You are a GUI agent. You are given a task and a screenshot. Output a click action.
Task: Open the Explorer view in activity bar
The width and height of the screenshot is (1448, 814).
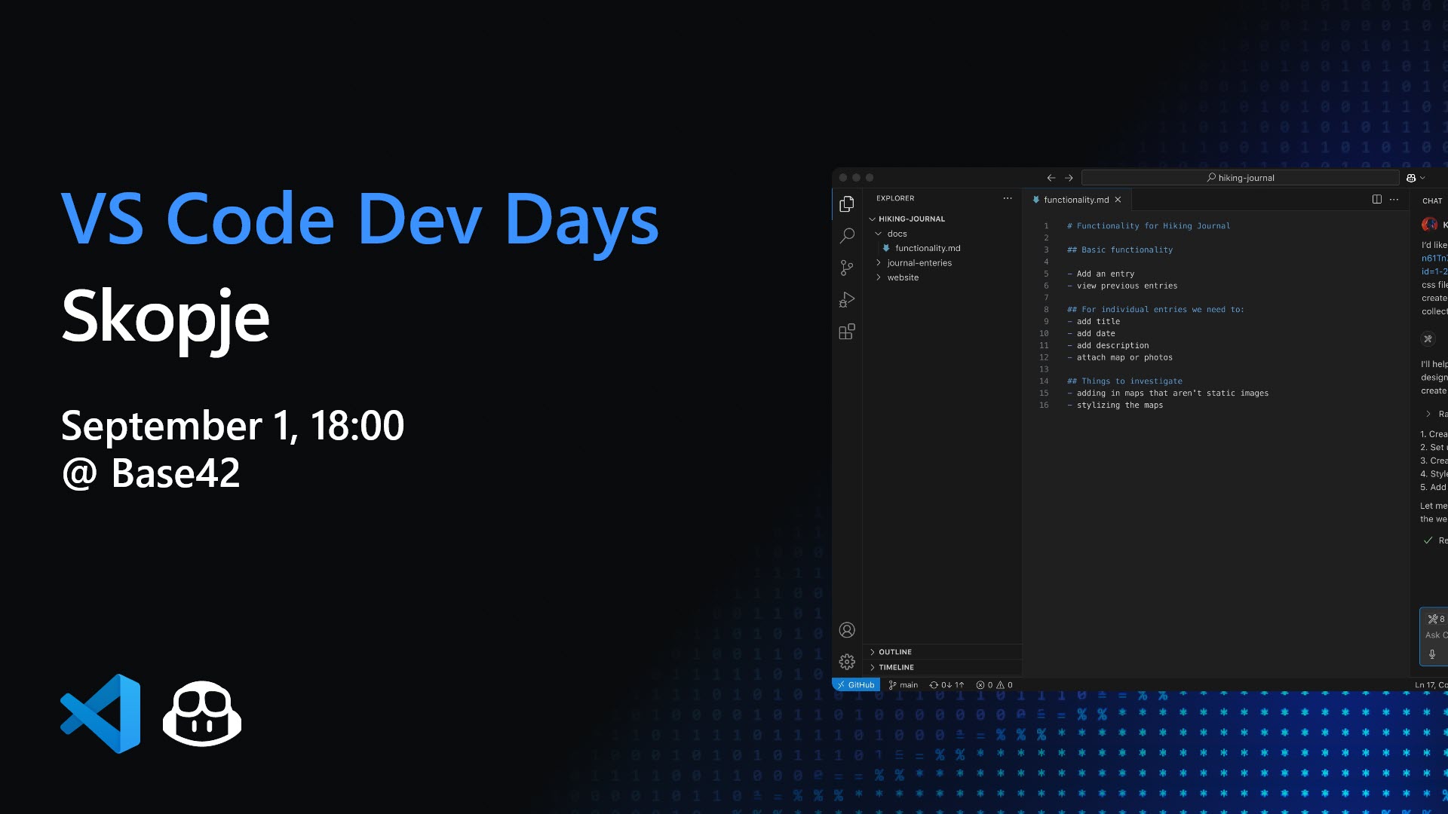(x=847, y=204)
